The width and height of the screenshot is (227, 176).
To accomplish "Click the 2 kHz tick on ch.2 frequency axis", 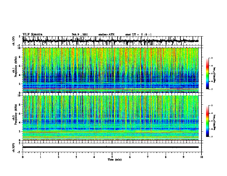I will (20, 131).
